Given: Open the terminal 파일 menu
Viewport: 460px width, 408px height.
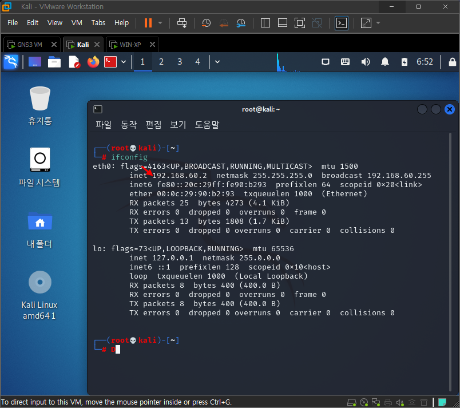Looking at the screenshot, I should point(104,124).
